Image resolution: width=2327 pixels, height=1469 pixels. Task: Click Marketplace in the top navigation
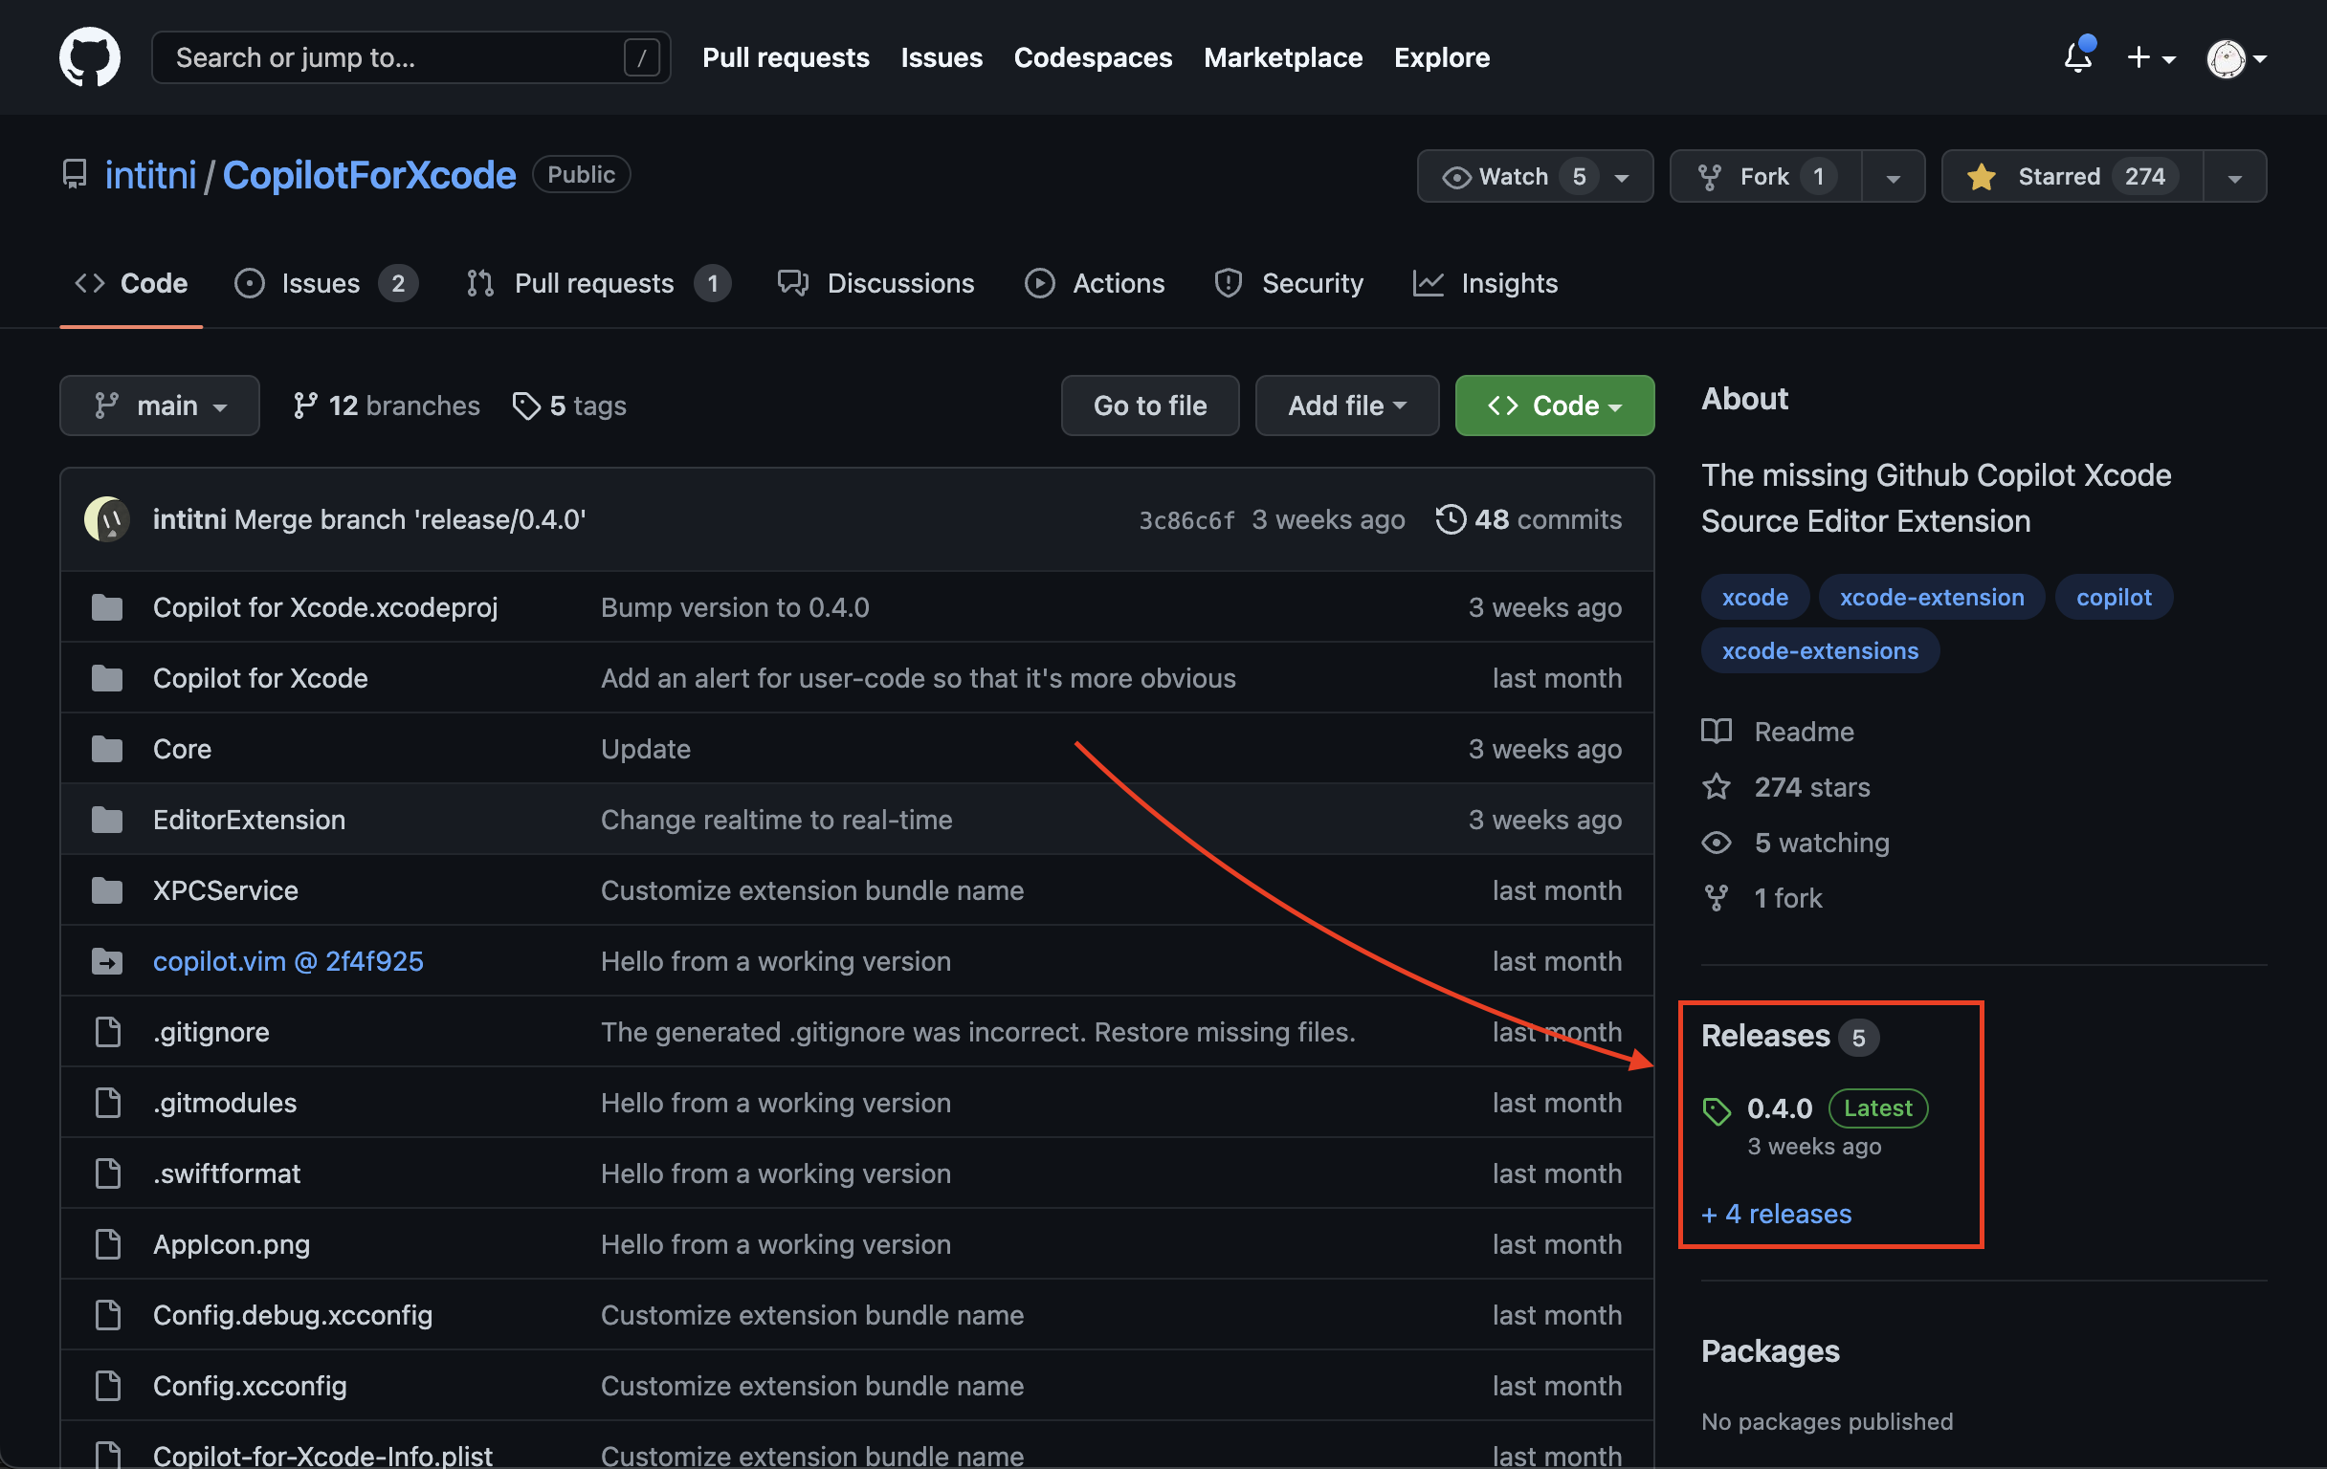(1282, 57)
